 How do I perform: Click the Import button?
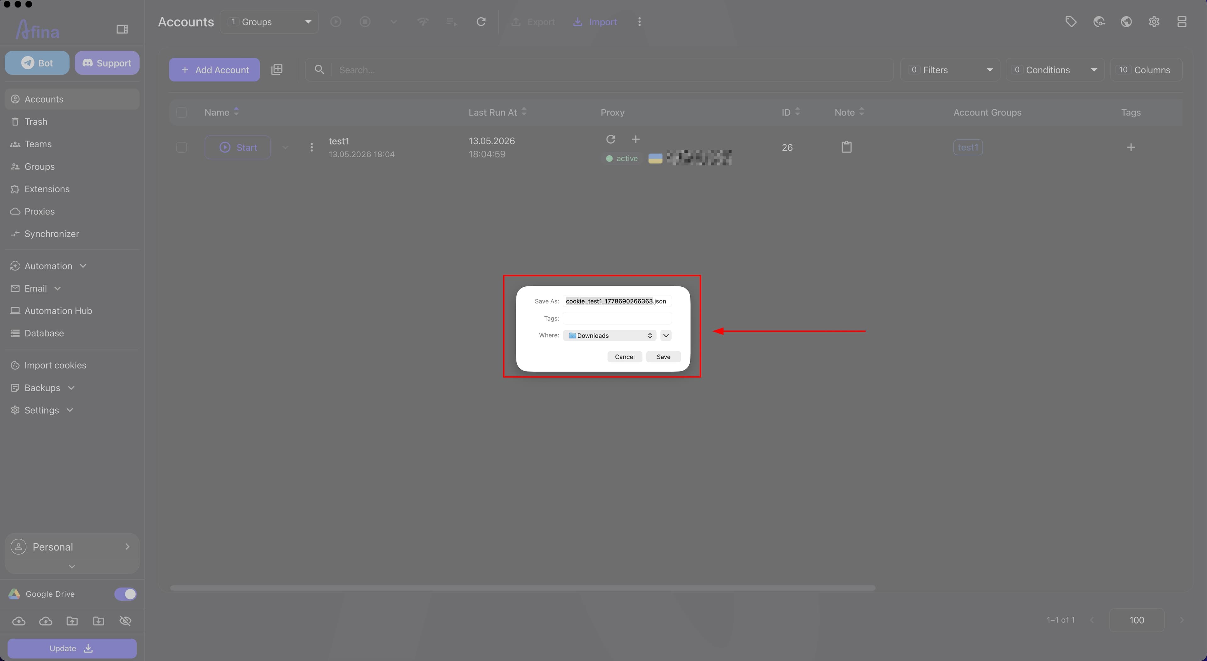(595, 22)
